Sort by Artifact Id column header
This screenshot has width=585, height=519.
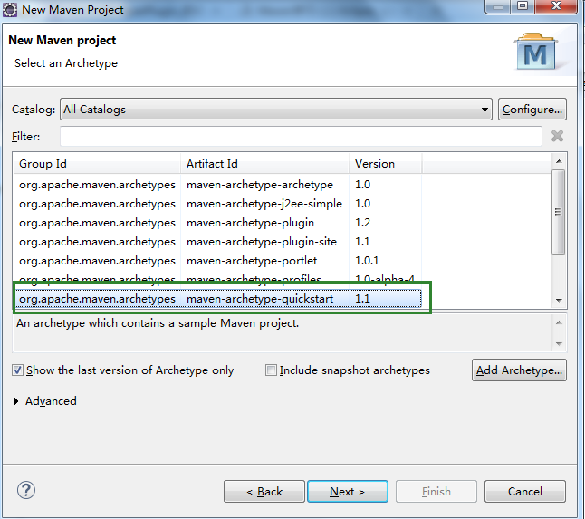click(x=265, y=163)
